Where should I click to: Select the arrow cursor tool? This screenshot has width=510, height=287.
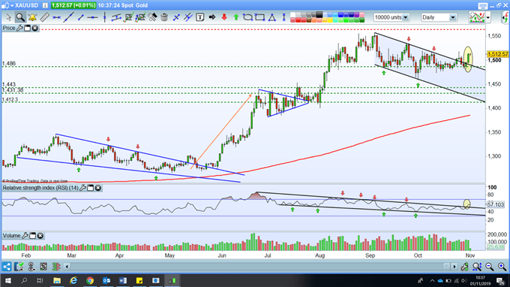tap(8, 17)
